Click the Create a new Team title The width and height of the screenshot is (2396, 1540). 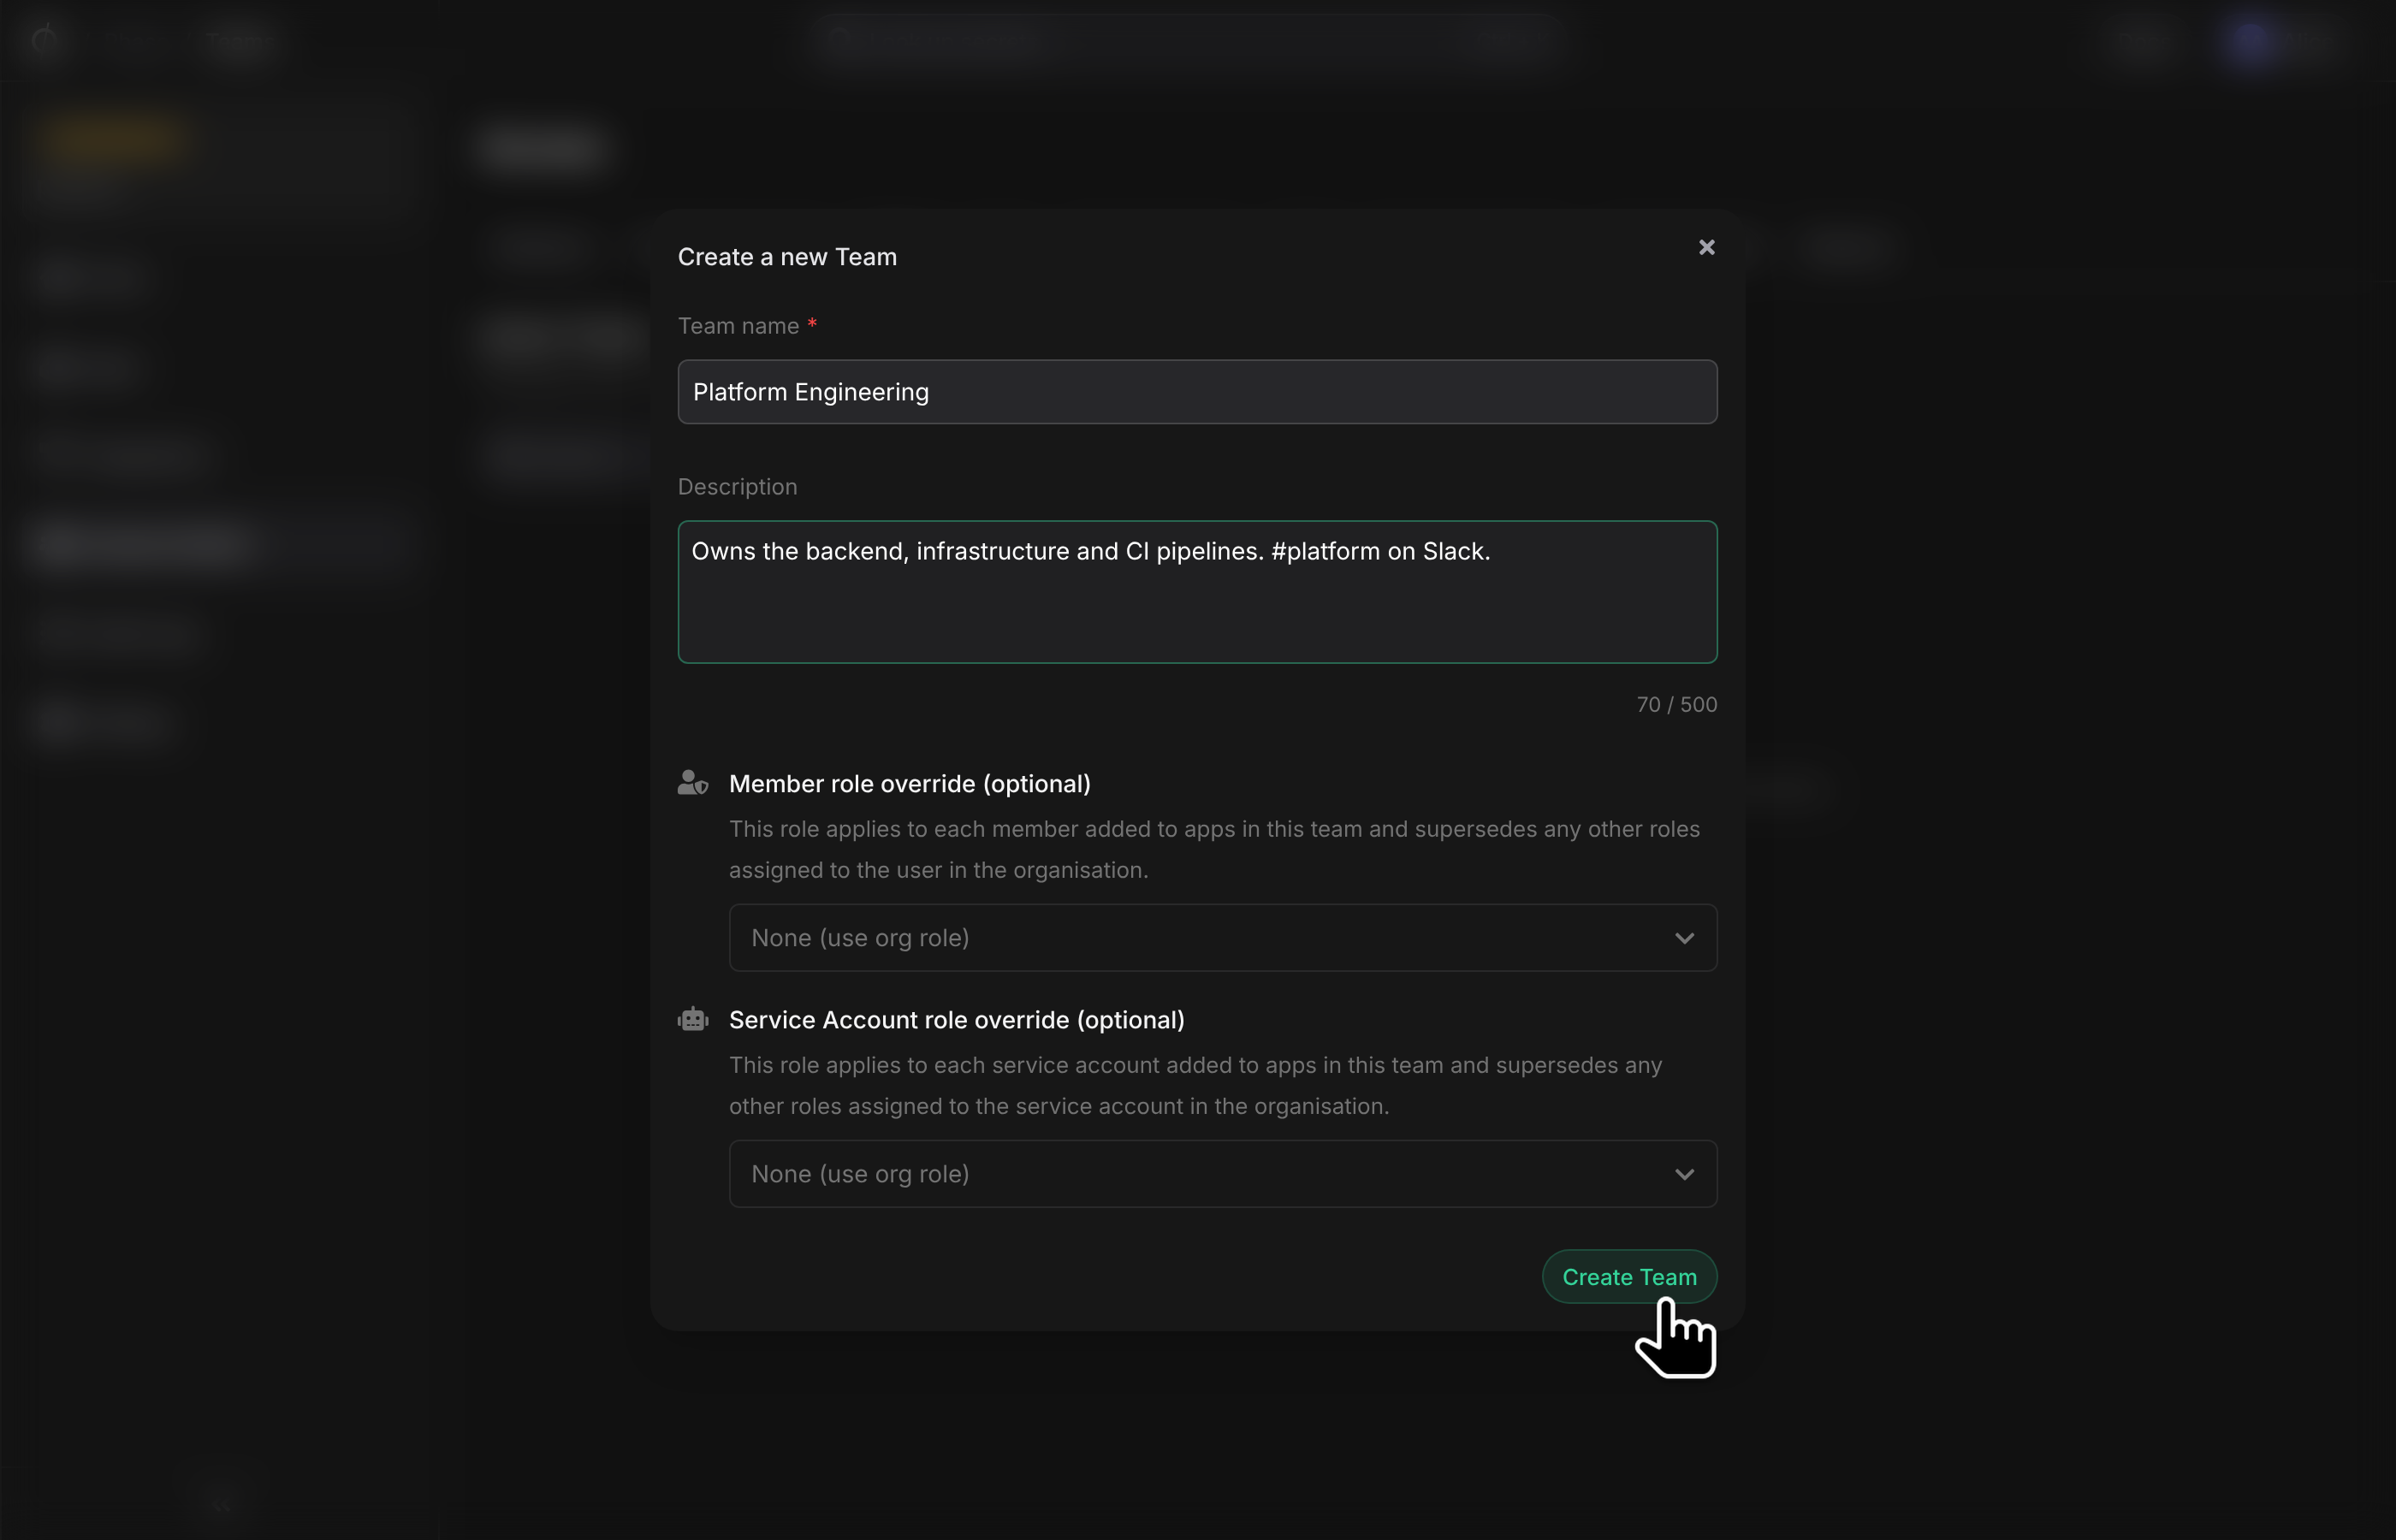coord(787,257)
